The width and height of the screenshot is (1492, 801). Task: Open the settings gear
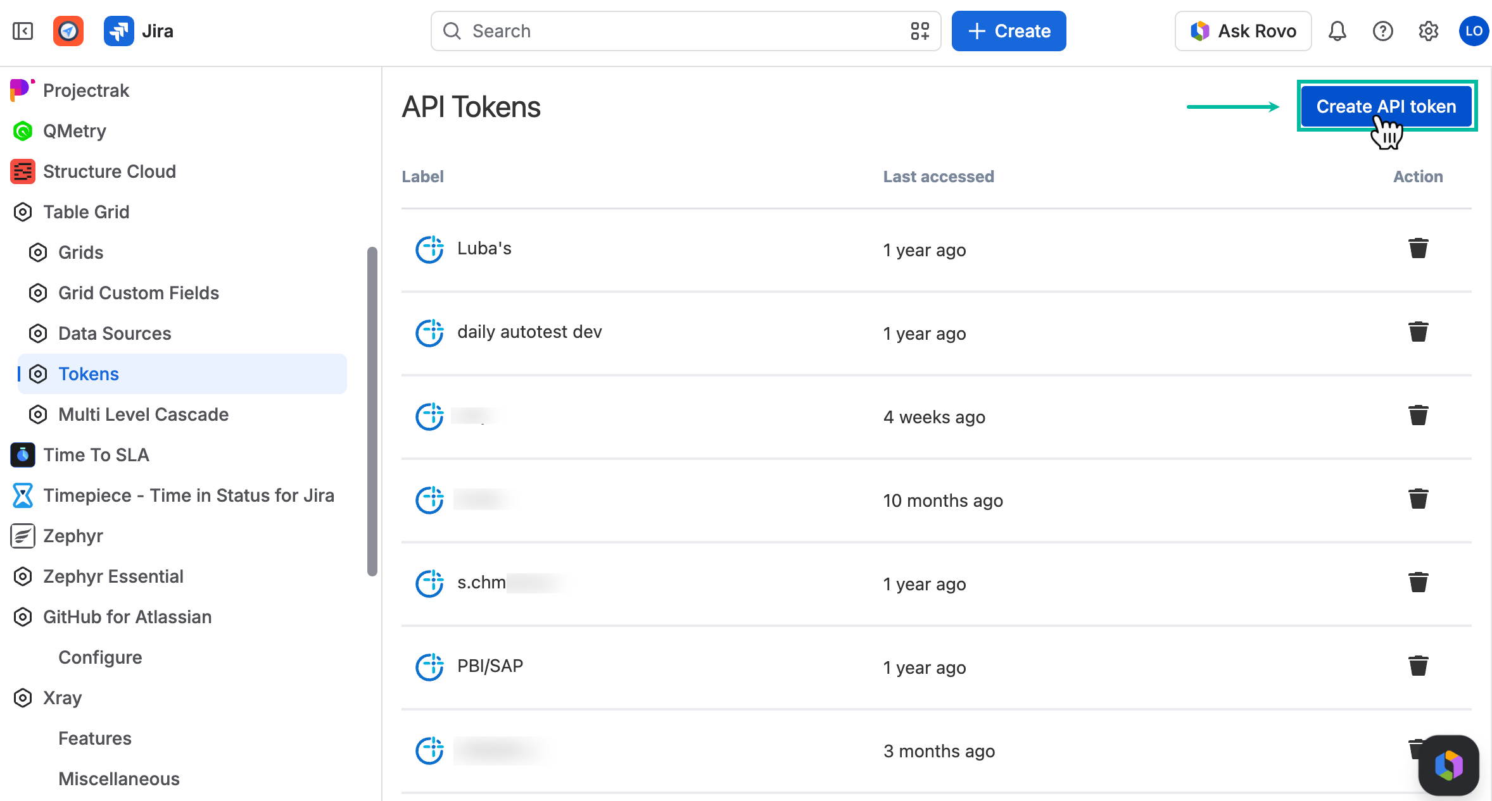1428,31
